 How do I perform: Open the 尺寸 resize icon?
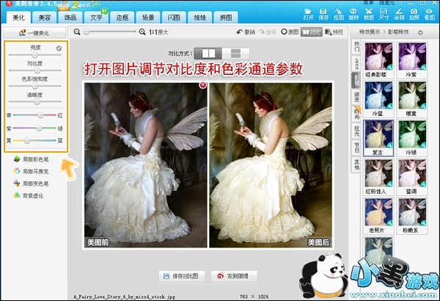384,14
